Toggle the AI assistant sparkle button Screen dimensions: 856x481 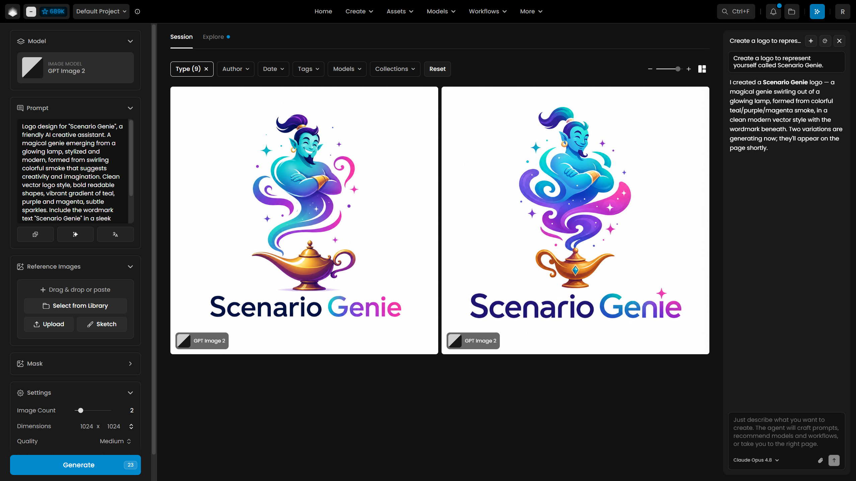[817, 11]
